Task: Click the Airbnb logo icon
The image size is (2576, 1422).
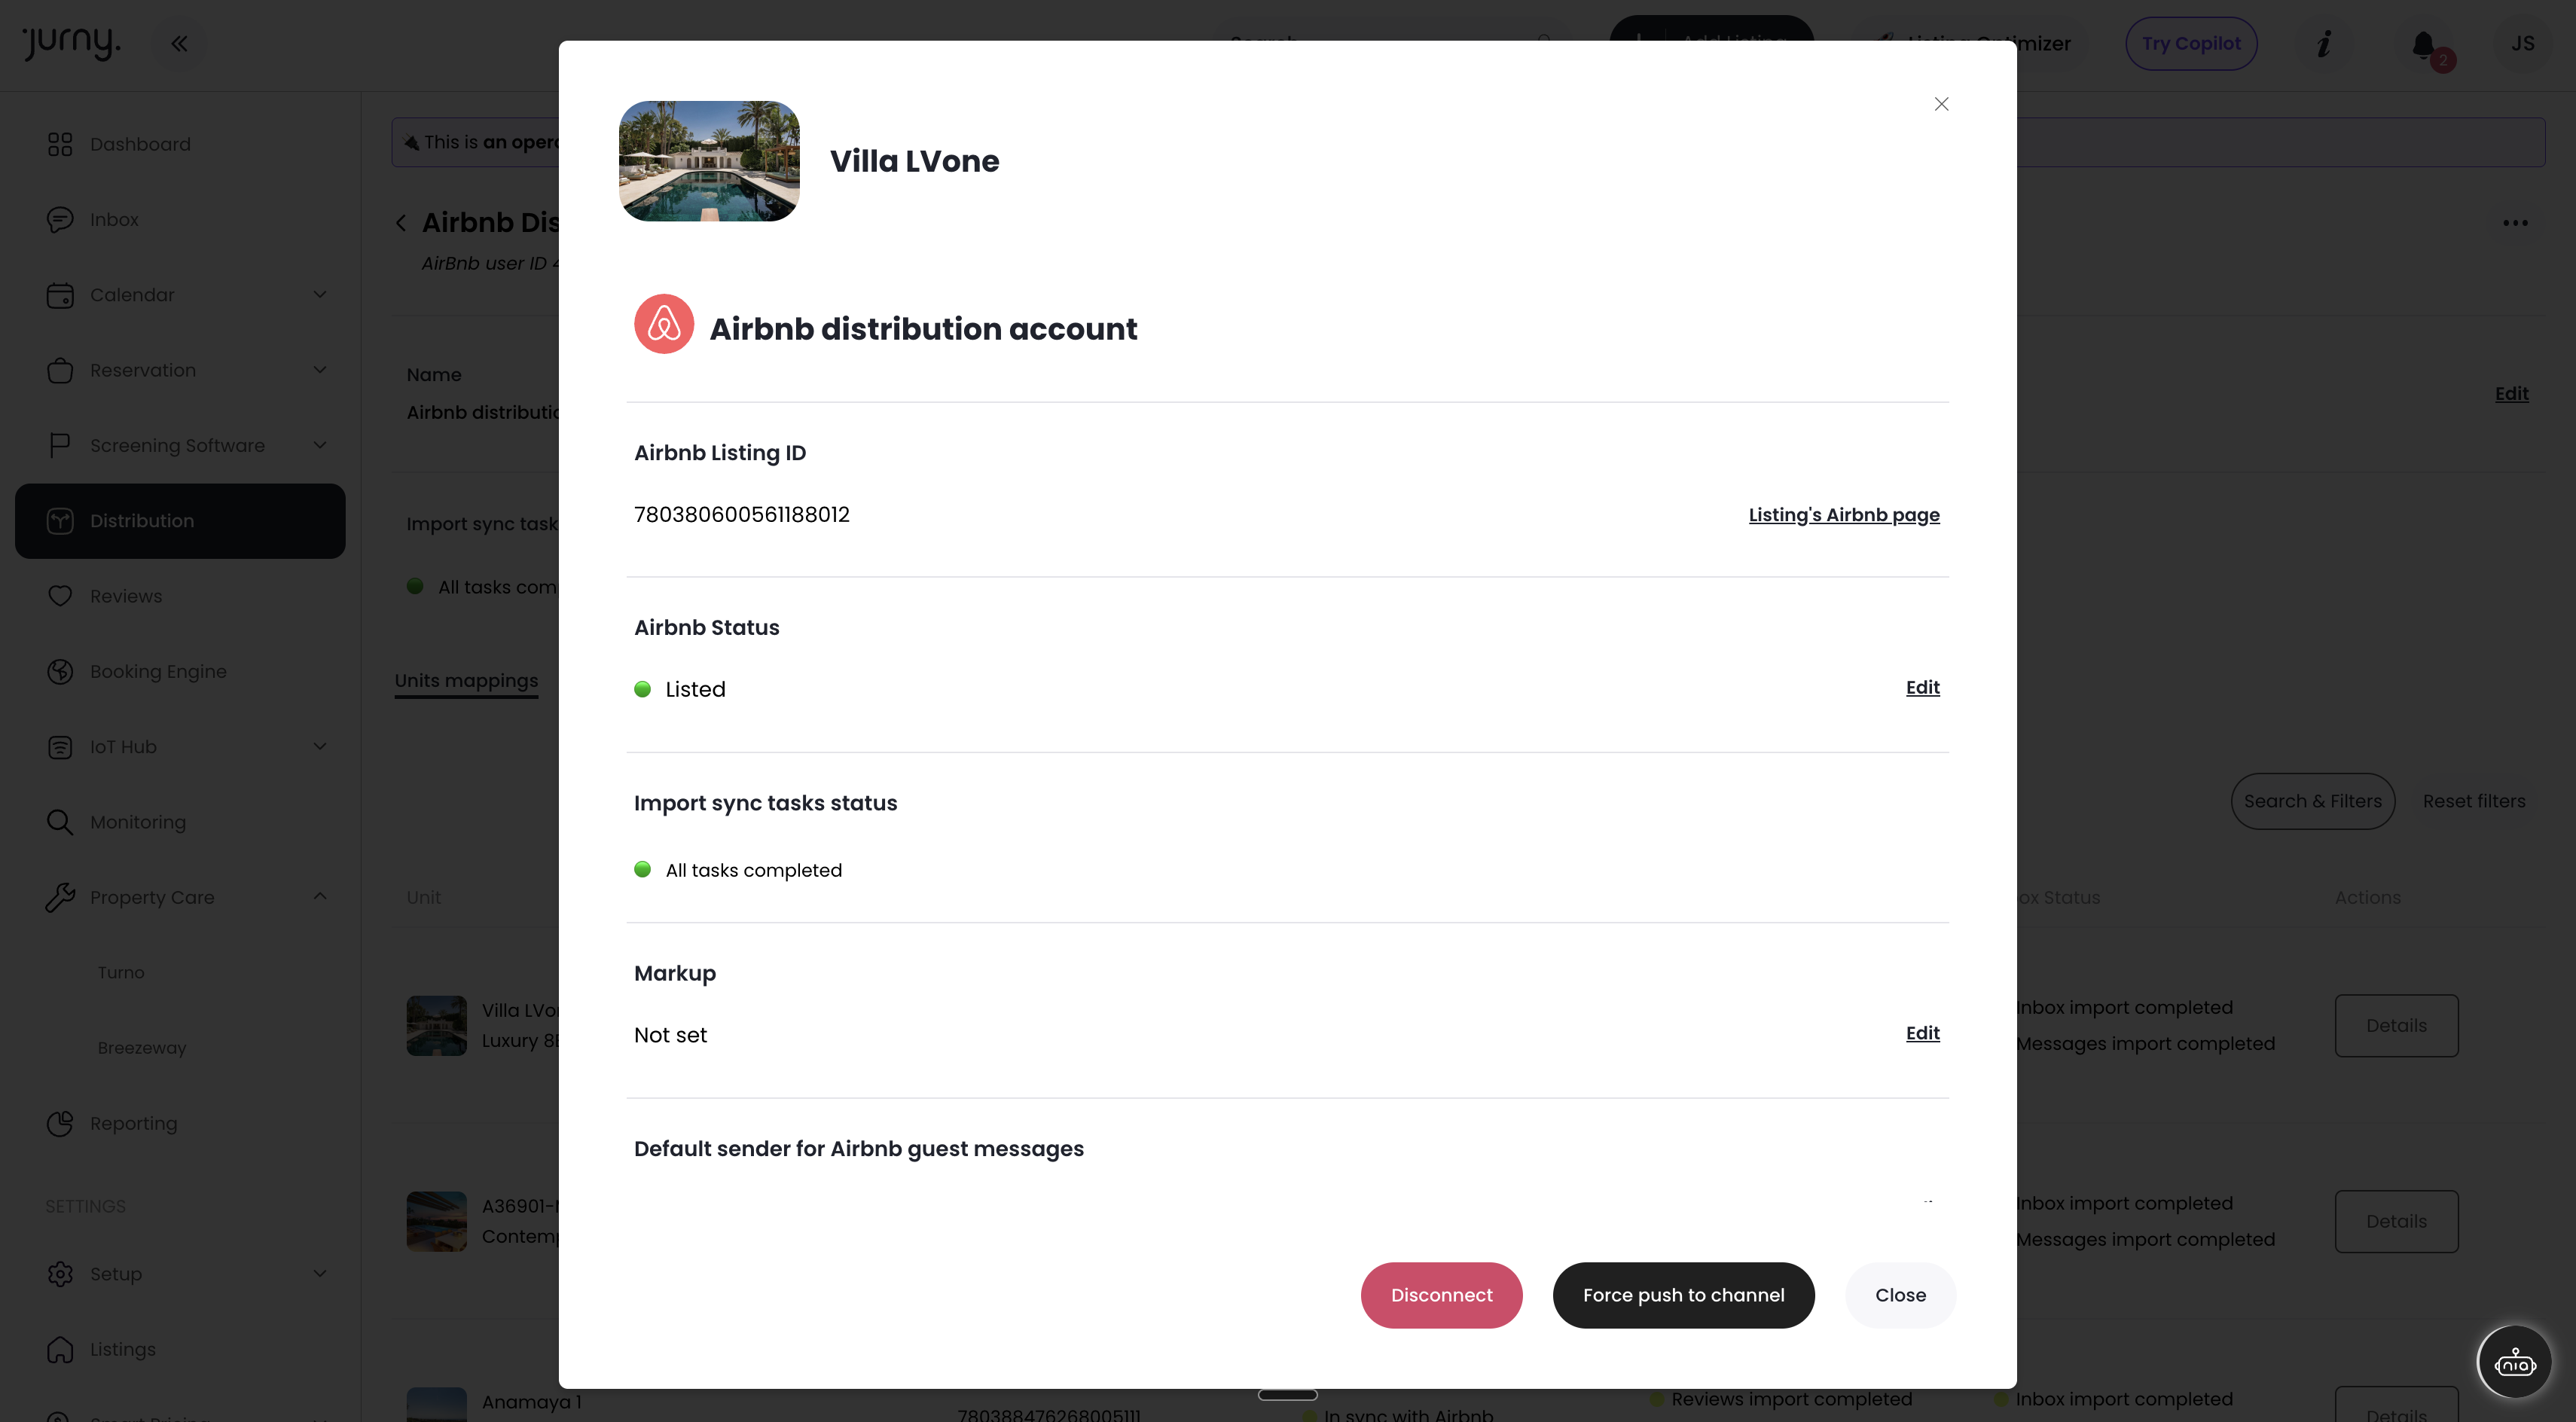Action: tap(664, 324)
